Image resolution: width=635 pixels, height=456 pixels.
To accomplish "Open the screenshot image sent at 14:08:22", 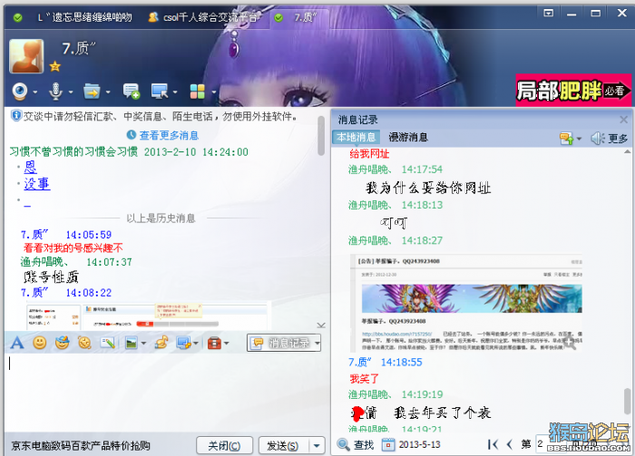I will (x=148, y=315).
